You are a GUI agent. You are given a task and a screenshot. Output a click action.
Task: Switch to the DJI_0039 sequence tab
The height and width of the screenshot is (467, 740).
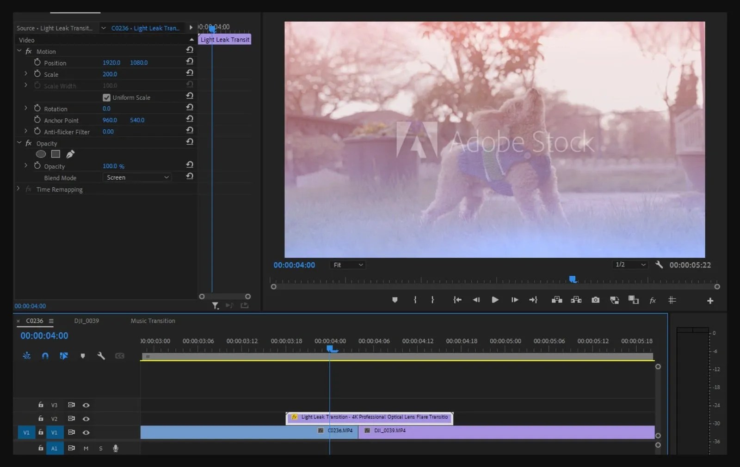(86, 321)
